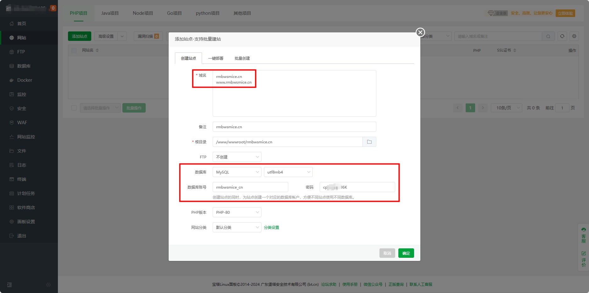
Task: Click the 漏洞扫描 button
Action: coord(148,36)
